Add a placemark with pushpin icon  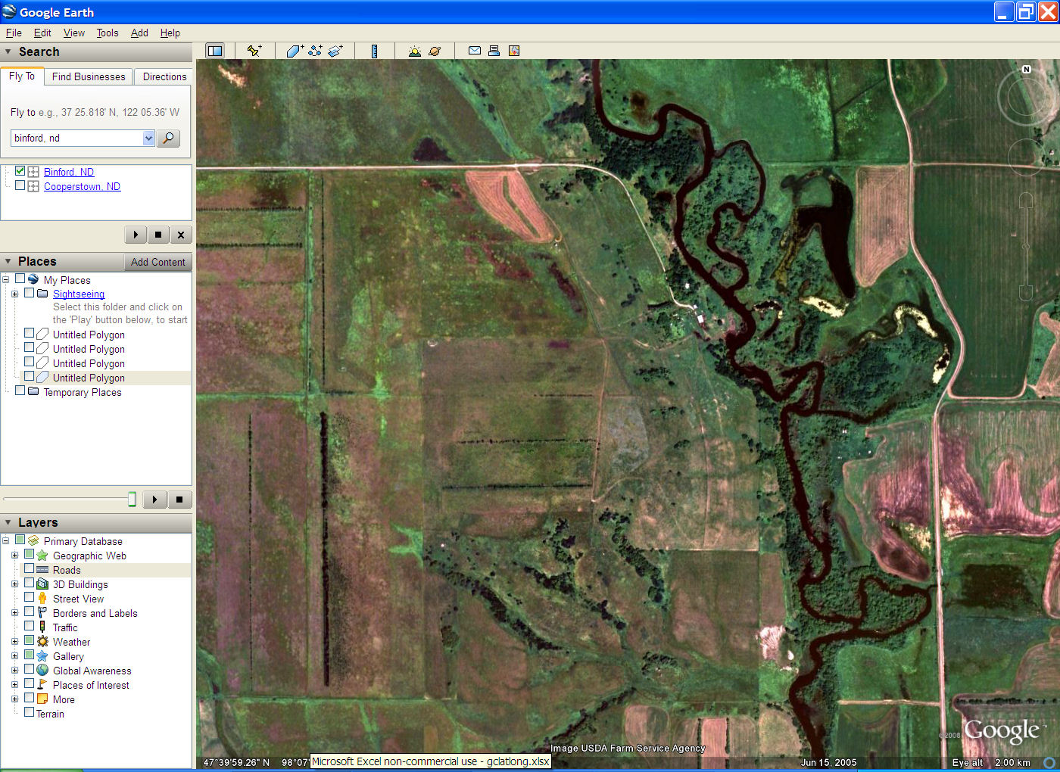click(254, 51)
